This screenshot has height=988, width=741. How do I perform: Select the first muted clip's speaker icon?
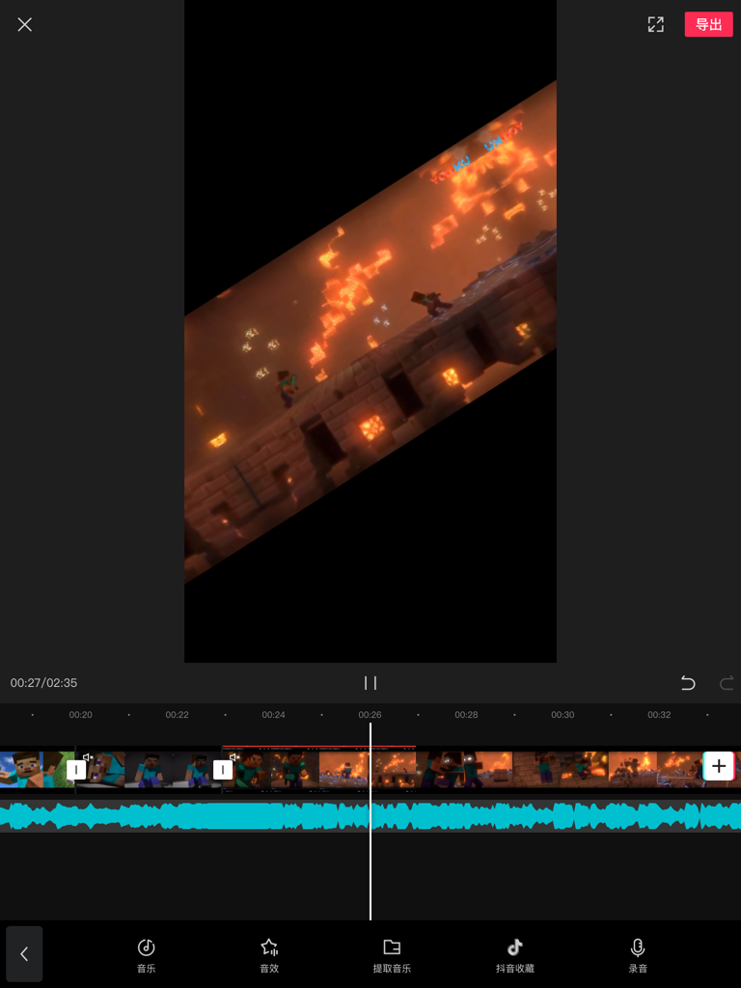coord(88,756)
